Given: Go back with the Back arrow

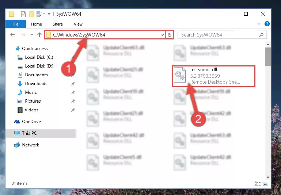Looking at the screenshot, I should point(12,35).
